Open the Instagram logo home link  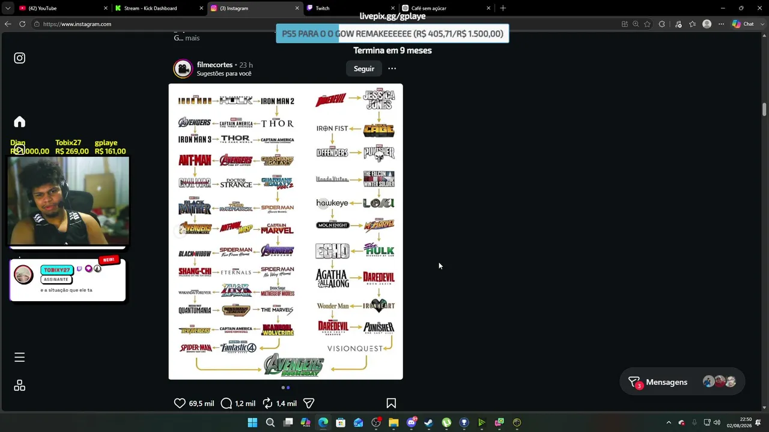(20, 58)
